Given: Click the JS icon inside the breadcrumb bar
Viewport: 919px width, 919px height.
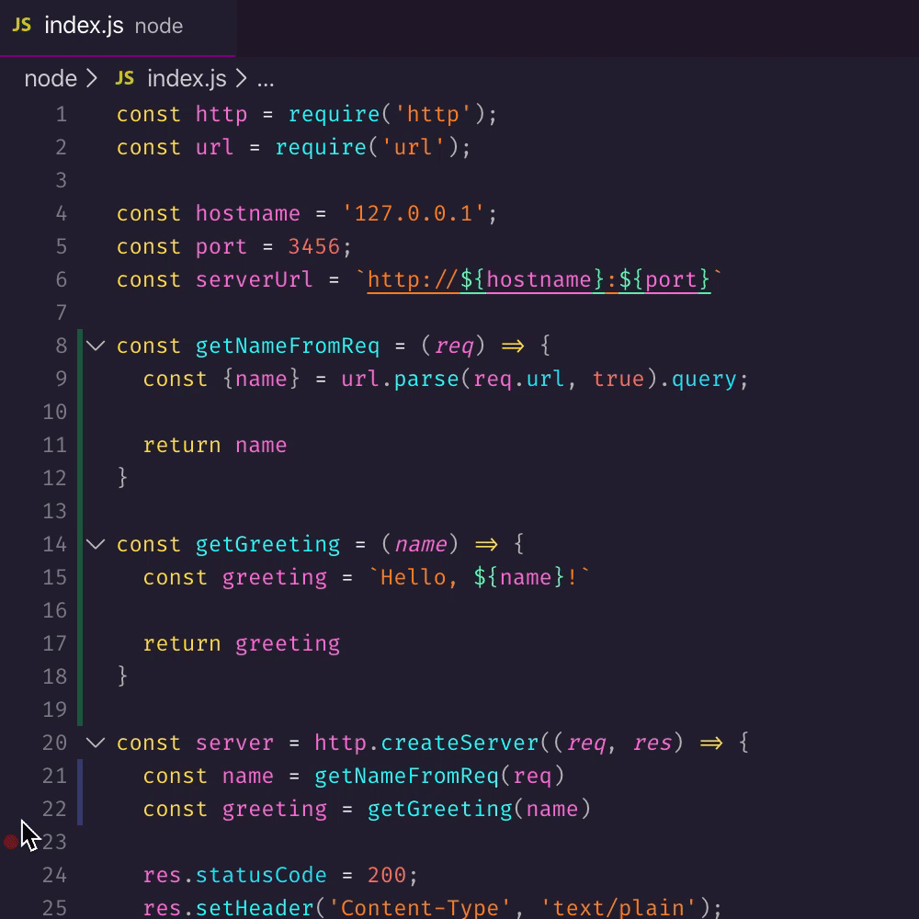Looking at the screenshot, I should (124, 78).
